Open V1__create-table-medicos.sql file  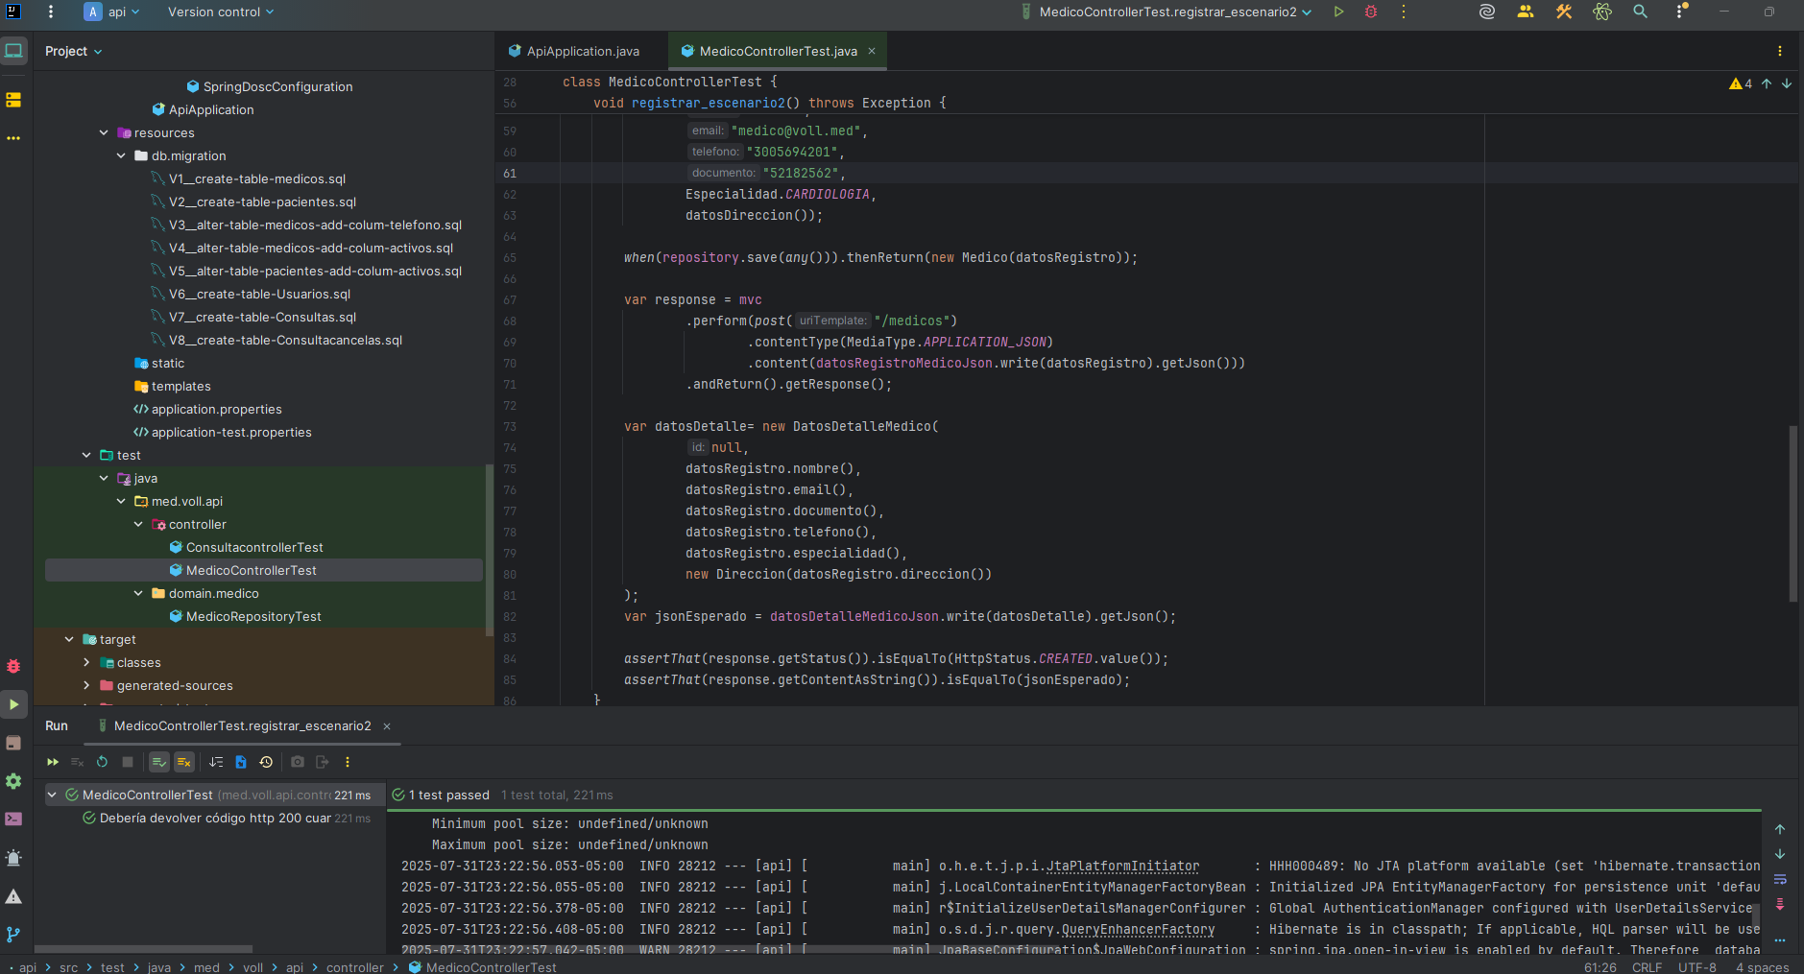pos(257,178)
